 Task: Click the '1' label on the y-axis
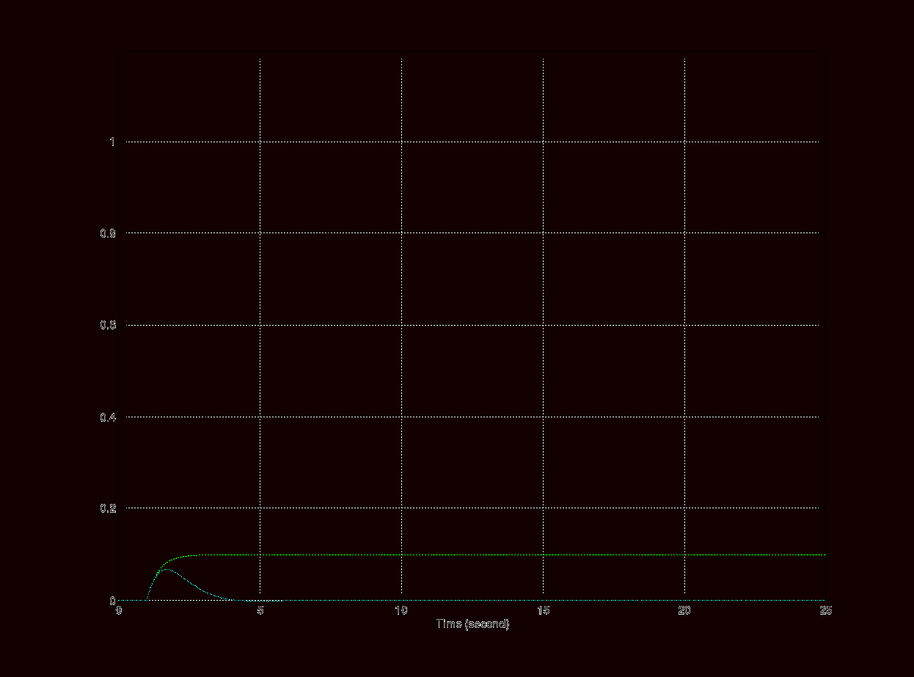pyautogui.click(x=112, y=142)
